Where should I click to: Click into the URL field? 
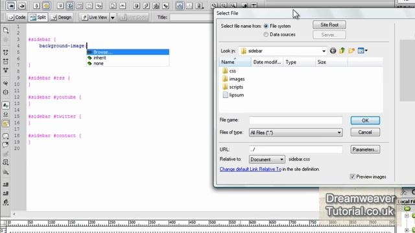[x=296, y=150]
